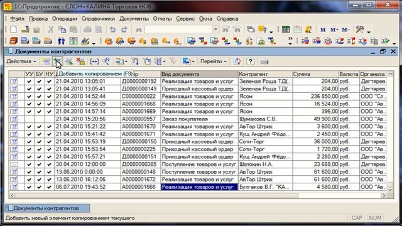
Task: Click the Mark for deletion red X icon
Action: point(80,62)
